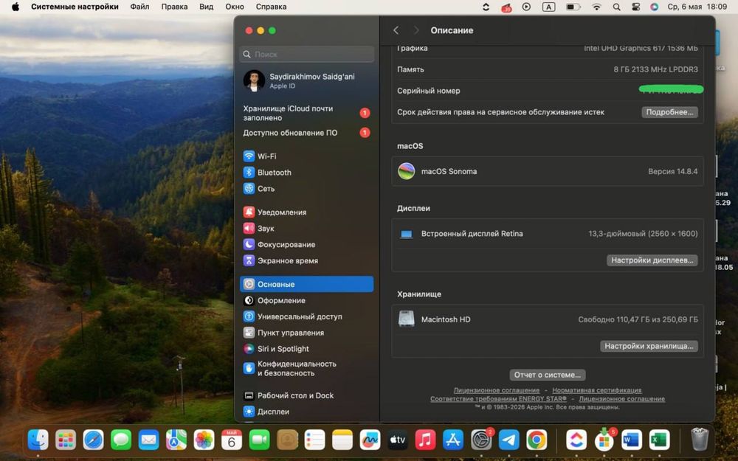Viewport: 738px width, 461px height.
Task: Open Apple ID profile Saydirakhimov Saidg'ani
Action: (306, 81)
